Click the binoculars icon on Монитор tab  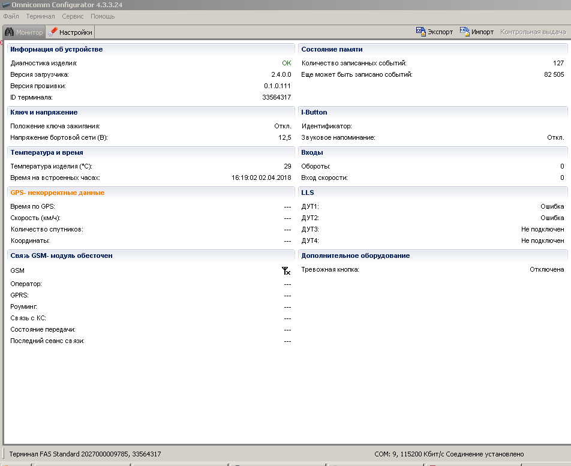click(10, 32)
